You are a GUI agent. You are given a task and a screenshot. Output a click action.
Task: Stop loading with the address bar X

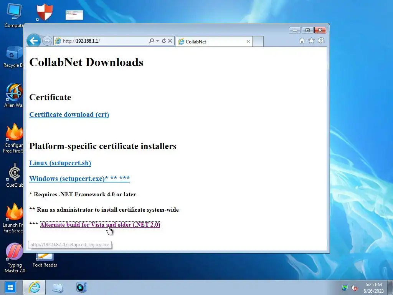(x=170, y=41)
